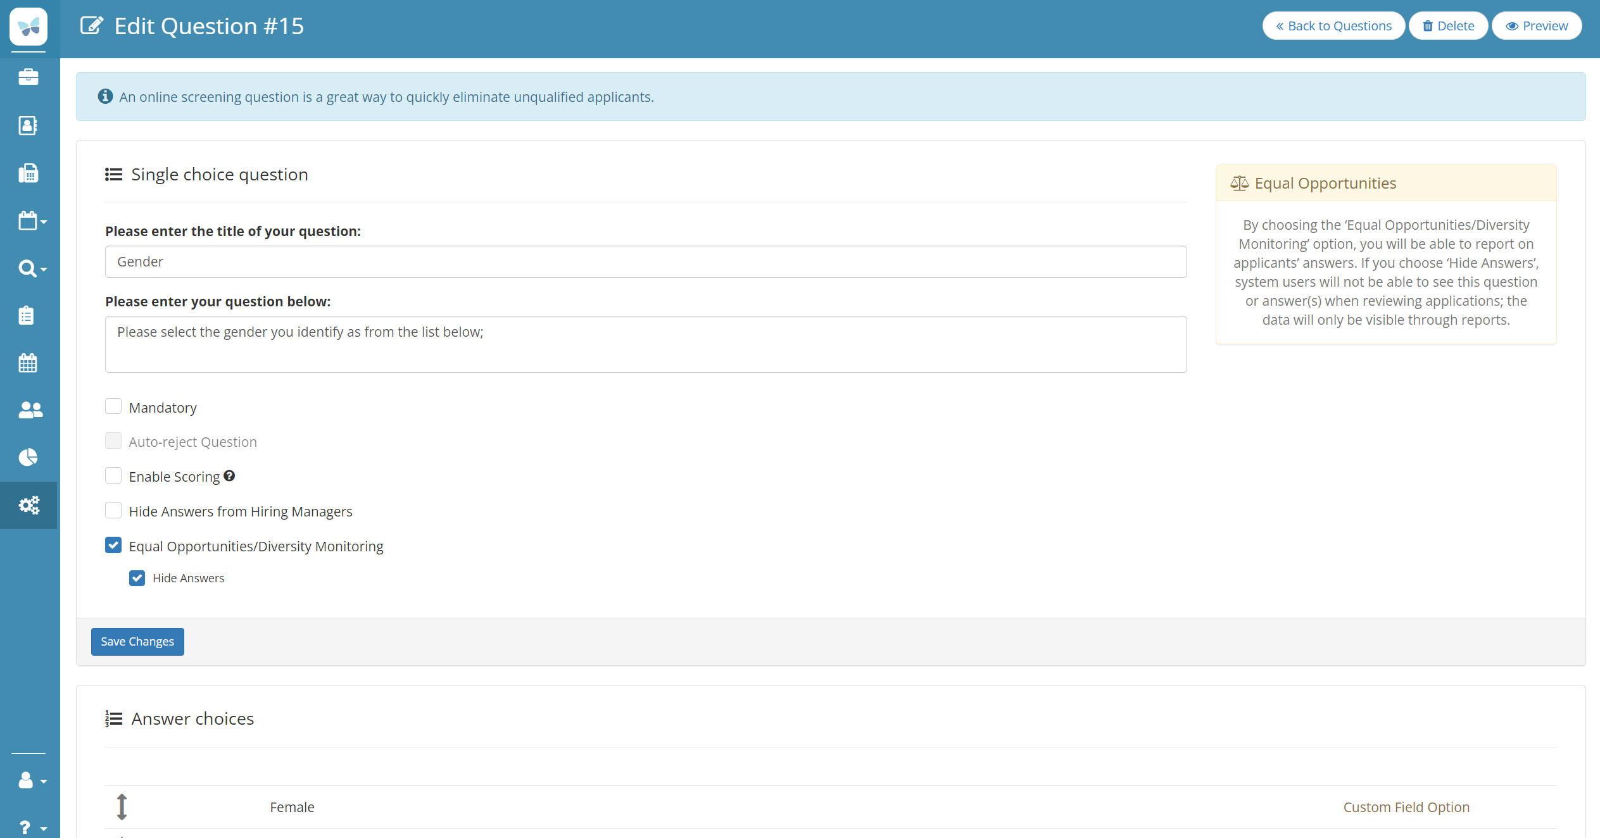Click the question title field containing Gender

click(646, 261)
